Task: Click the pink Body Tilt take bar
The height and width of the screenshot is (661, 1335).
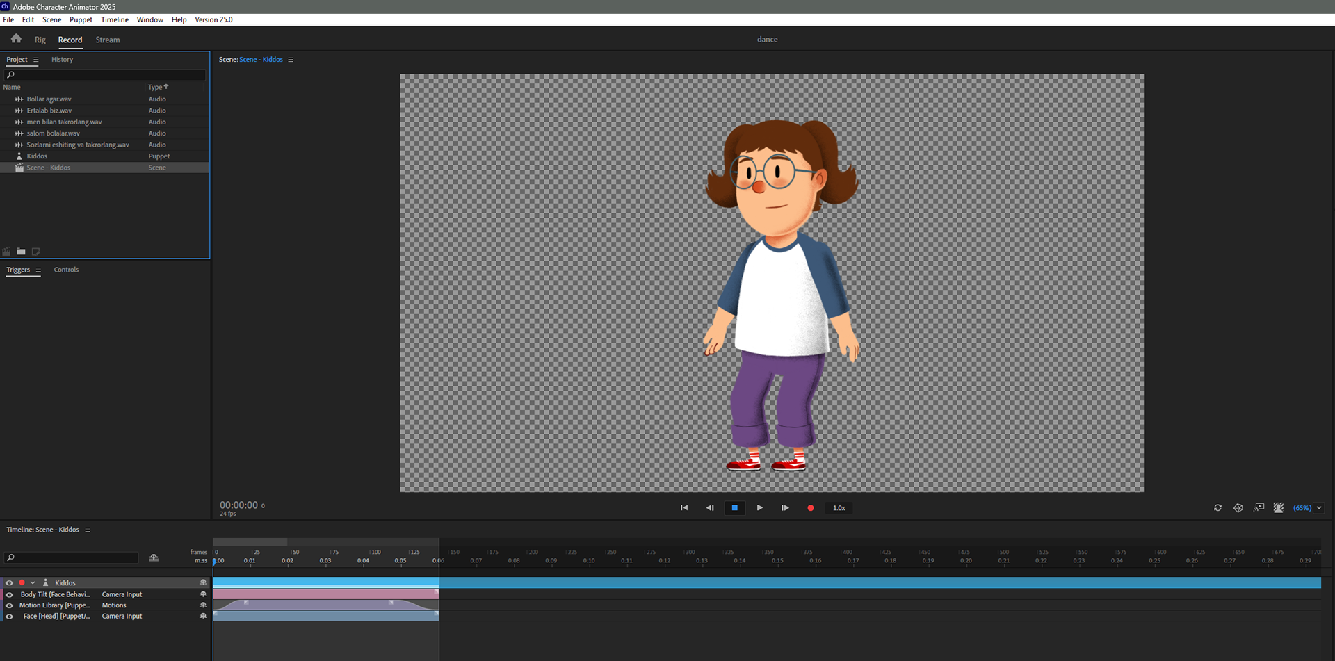Action: click(x=325, y=594)
